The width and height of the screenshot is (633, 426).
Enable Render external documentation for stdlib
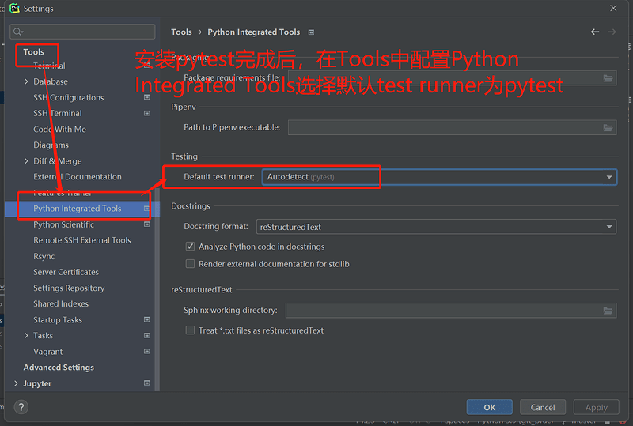[x=190, y=264]
